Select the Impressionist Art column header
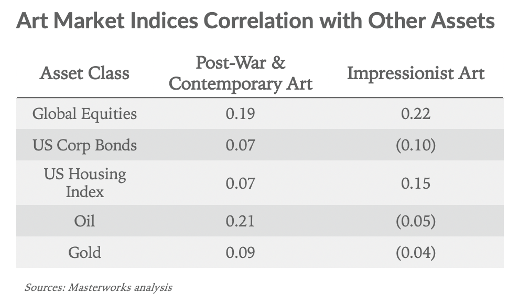Viewport: 519px width, 303px height. click(x=416, y=73)
